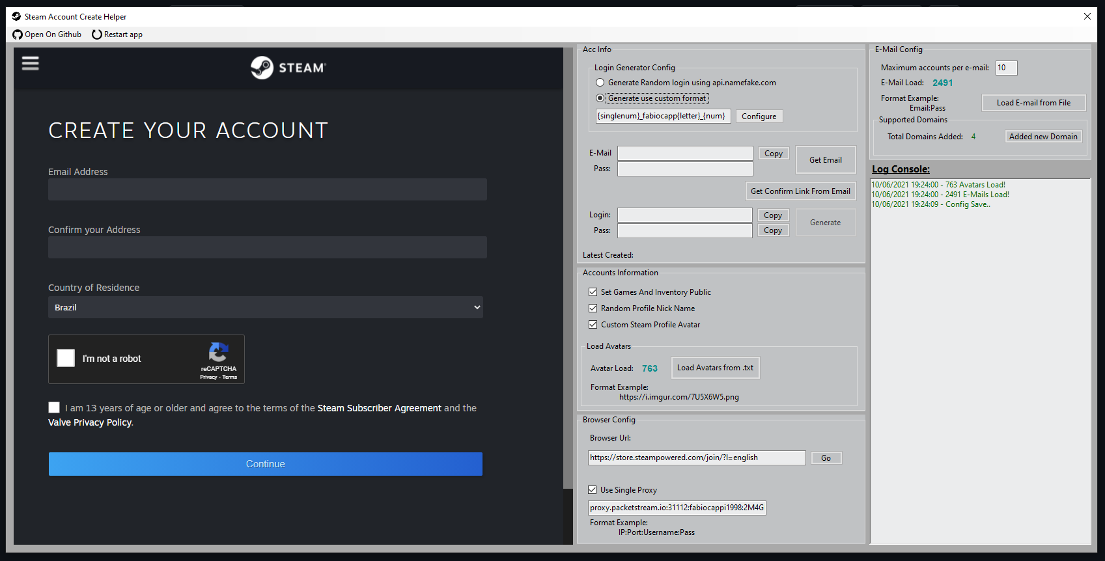Click Maximum accounts per e-mail field
This screenshot has height=561, width=1105.
point(1006,68)
